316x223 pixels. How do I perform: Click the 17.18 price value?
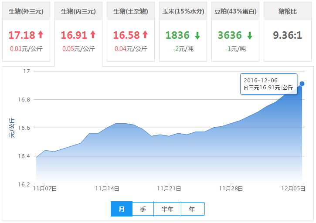click(x=22, y=35)
